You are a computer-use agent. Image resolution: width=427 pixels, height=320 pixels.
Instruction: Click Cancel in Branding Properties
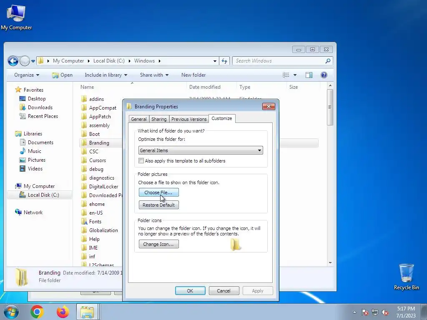[224, 290]
